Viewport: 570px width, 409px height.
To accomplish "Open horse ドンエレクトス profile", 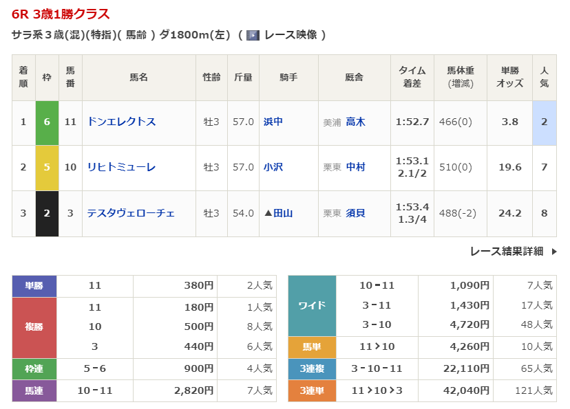I will (x=121, y=122).
